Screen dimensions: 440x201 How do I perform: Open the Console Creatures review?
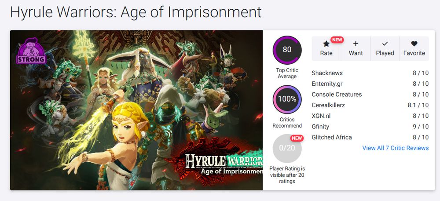pyautogui.click(x=337, y=95)
